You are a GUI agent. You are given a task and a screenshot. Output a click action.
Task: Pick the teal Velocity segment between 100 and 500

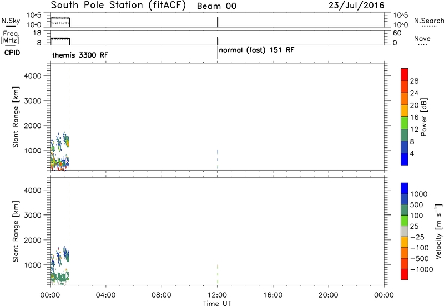[405, 210]
